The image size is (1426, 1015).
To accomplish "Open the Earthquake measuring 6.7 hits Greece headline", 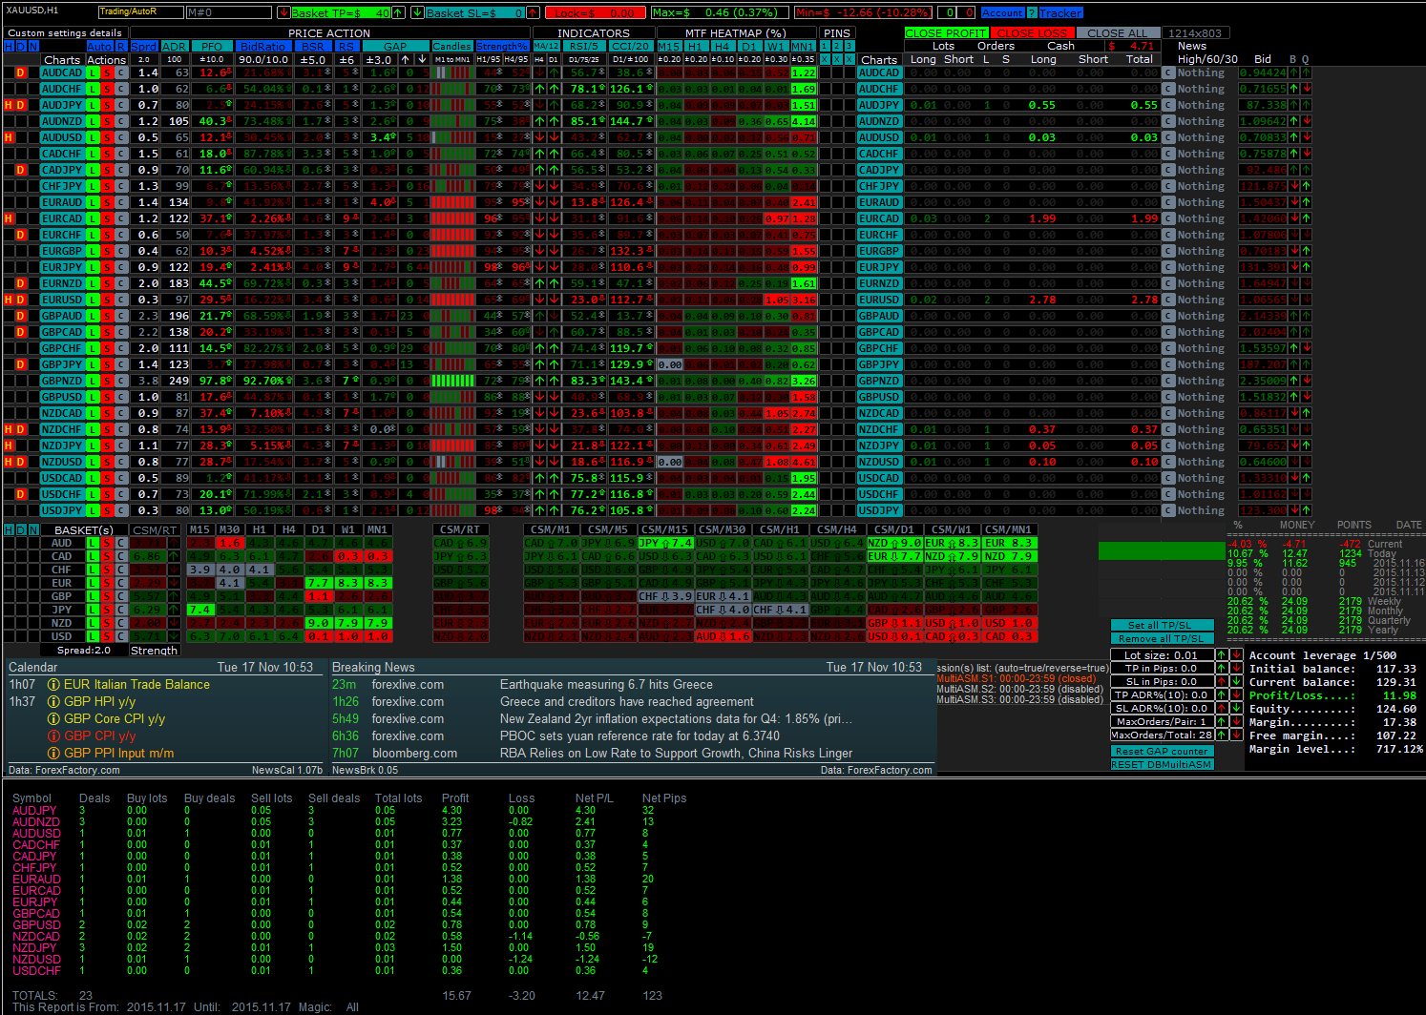I will [x=606, y=684].
